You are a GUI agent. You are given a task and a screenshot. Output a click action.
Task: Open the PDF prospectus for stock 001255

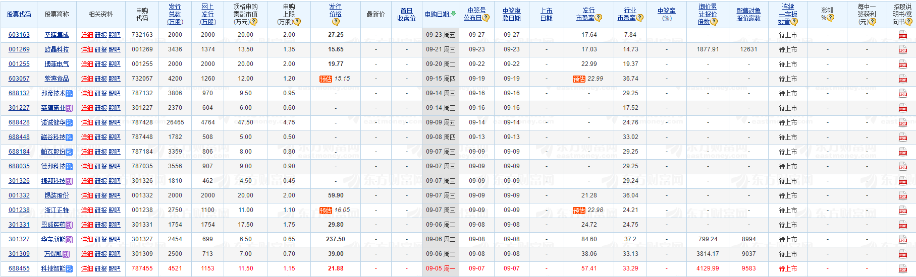902,65
